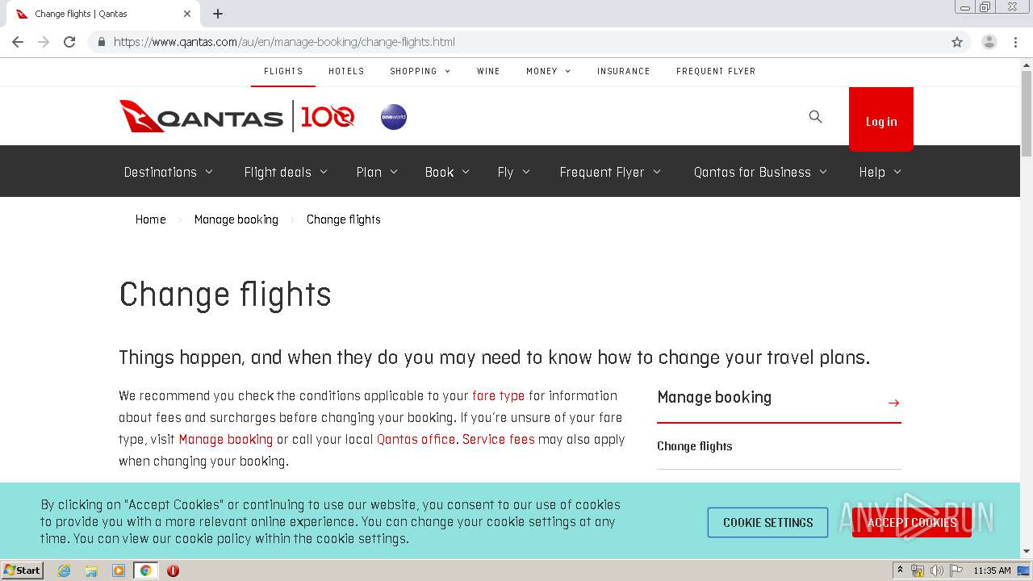Open the Chrome profile avatar icon
The image size is (1033, 581).
[x=989, y=42]
